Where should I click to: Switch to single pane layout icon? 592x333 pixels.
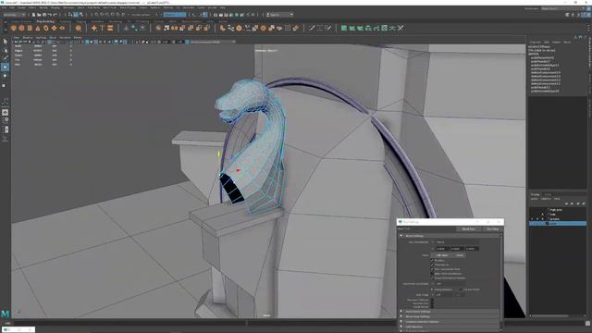coord(5,112)
